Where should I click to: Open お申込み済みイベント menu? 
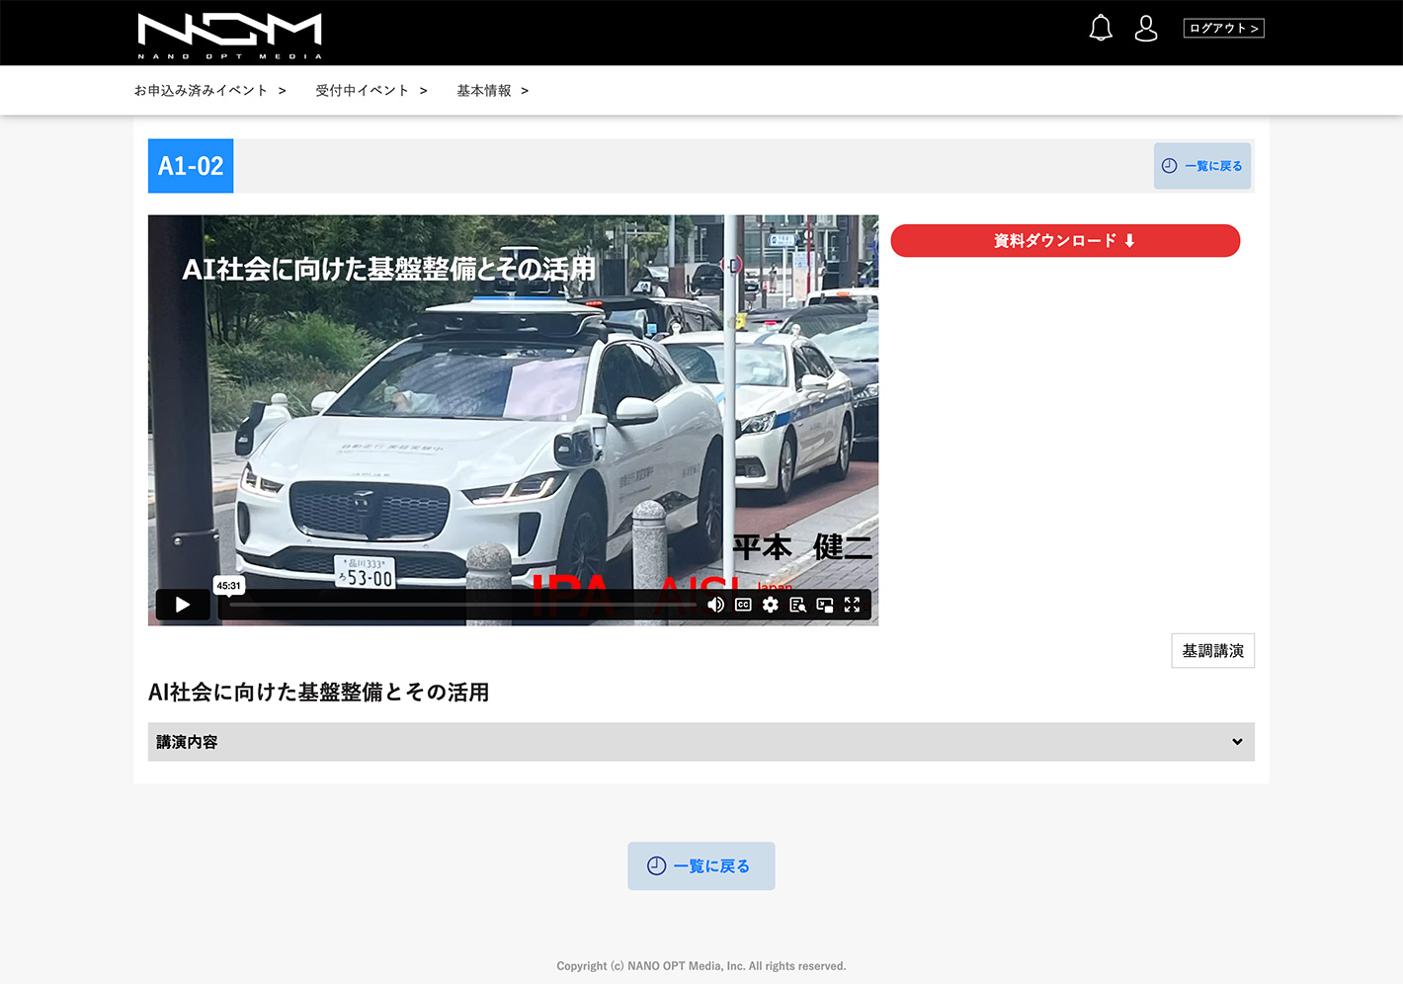209,91
